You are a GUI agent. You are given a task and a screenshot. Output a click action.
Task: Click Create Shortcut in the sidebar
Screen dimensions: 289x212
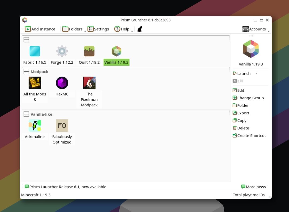point(249,136)
